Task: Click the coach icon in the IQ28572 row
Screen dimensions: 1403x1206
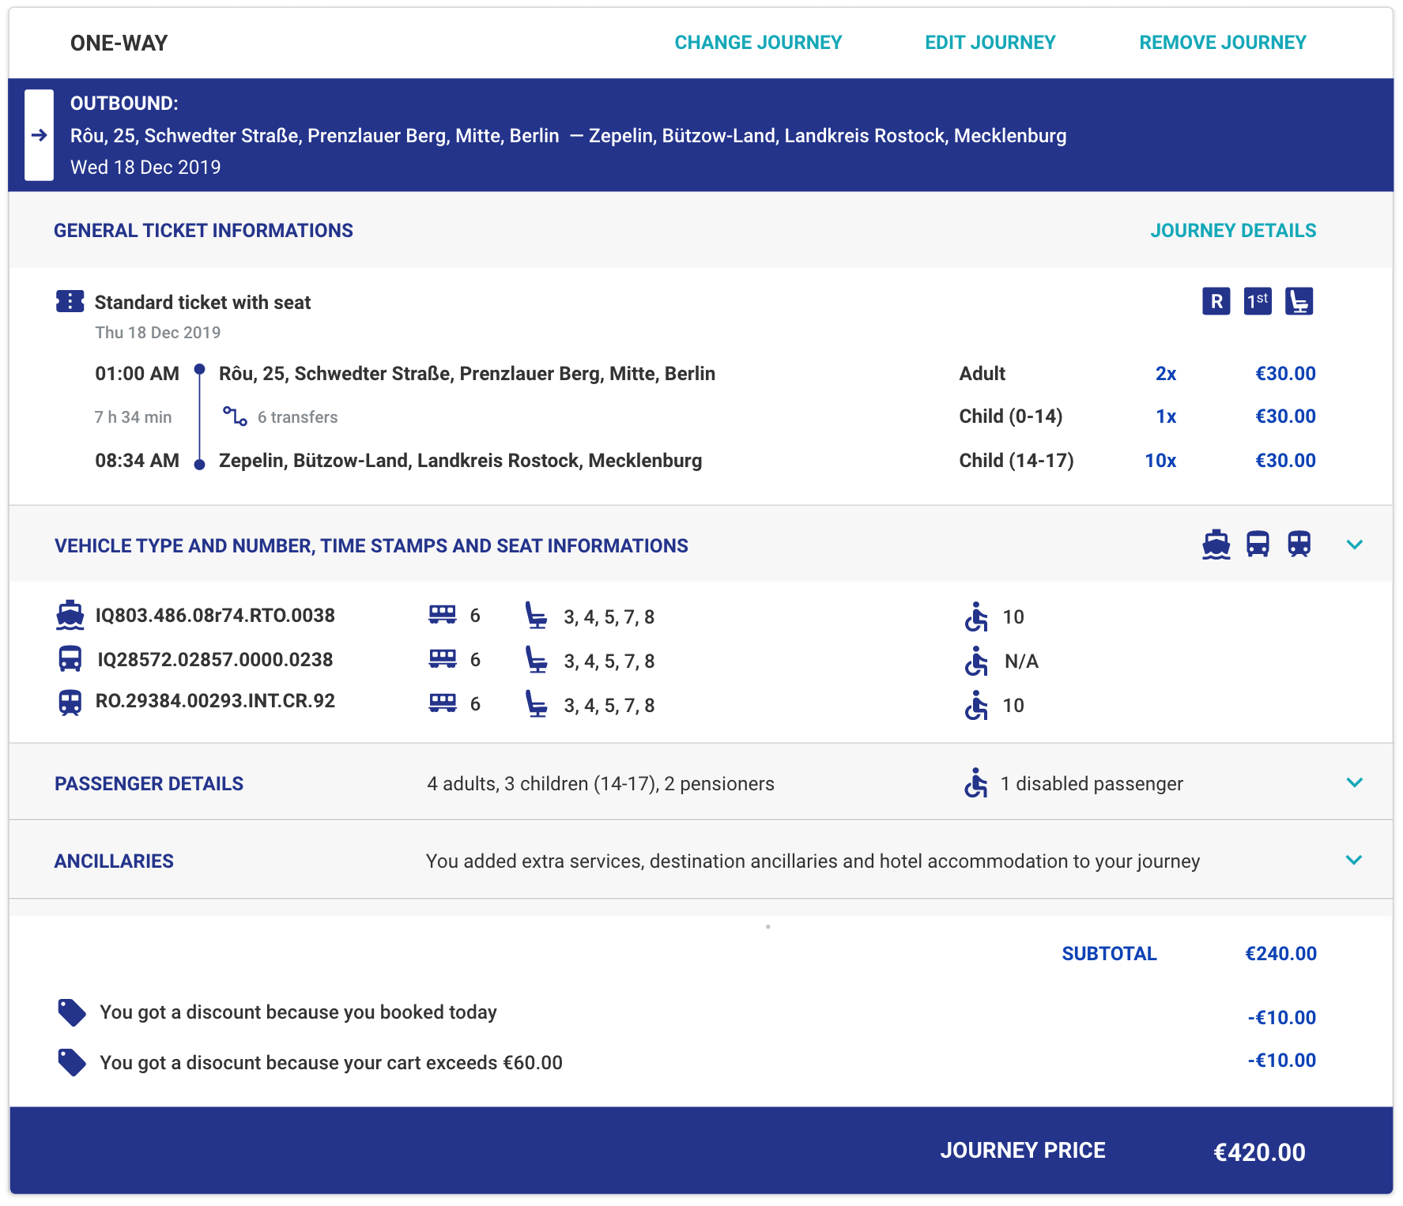Action: point(443,659)
